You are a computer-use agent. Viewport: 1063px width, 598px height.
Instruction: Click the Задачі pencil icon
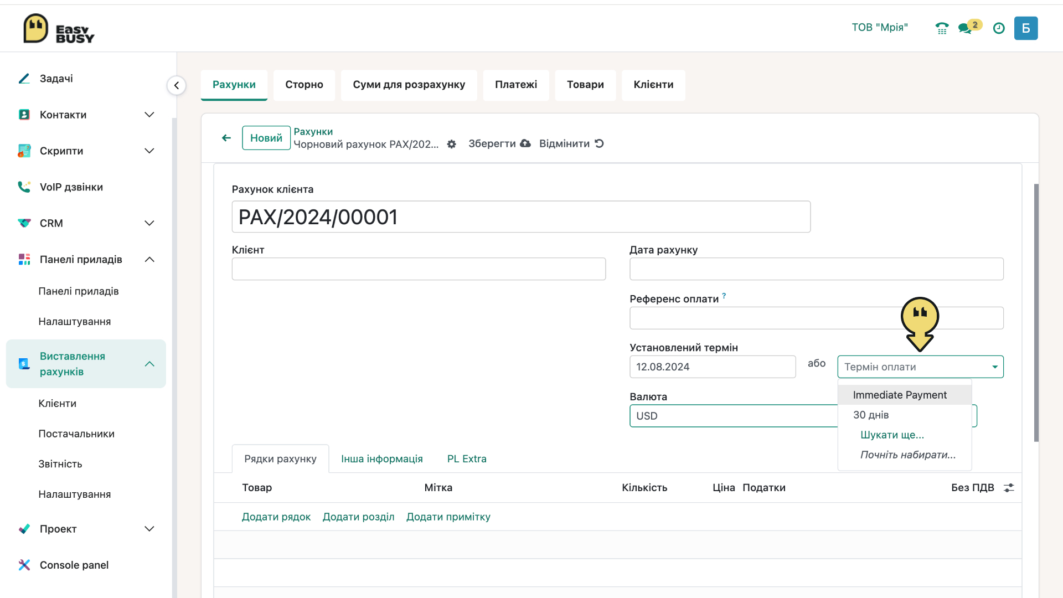point(24,79)
